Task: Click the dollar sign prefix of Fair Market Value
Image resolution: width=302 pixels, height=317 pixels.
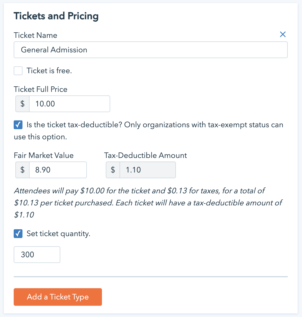Action: [22, 170]
